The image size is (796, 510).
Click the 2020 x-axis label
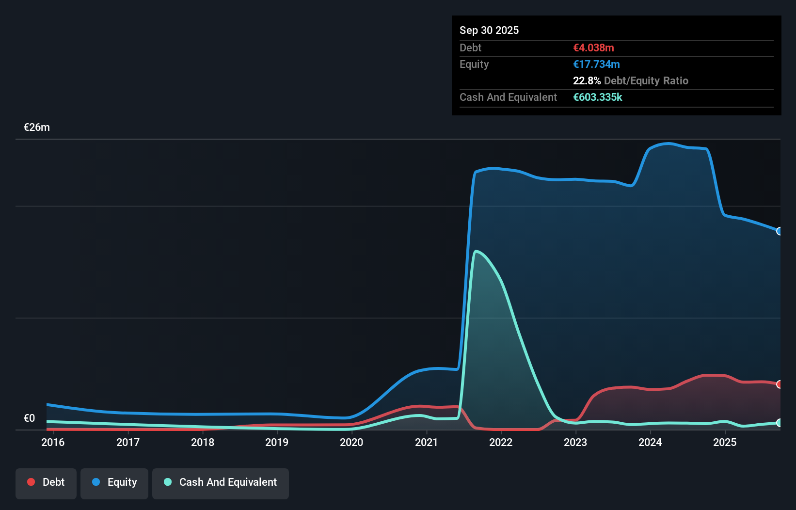tap(351, 442)
